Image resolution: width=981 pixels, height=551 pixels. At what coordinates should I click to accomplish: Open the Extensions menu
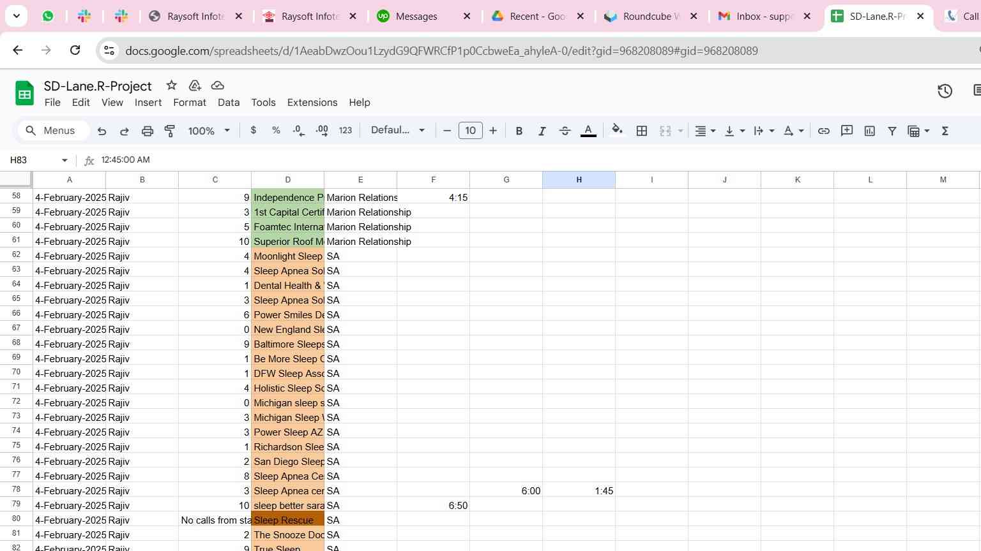(x=312, y=103)
